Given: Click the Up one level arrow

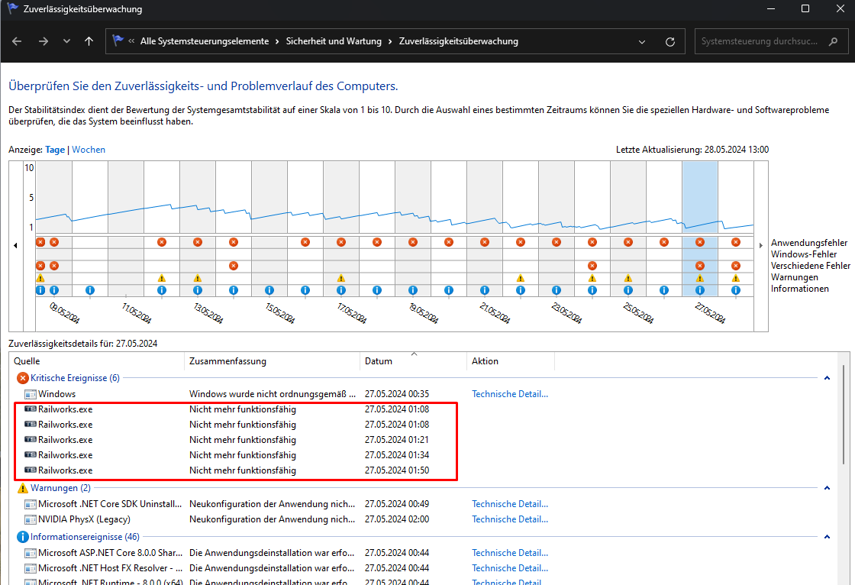Looking at the screenshot, I should (x=89, y=41).
